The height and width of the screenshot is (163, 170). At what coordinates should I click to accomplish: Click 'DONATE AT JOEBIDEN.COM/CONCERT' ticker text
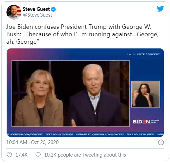point(100,135)
